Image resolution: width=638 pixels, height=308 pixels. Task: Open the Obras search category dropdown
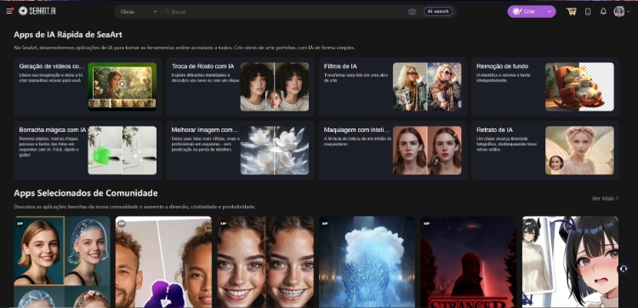[139, 12]
